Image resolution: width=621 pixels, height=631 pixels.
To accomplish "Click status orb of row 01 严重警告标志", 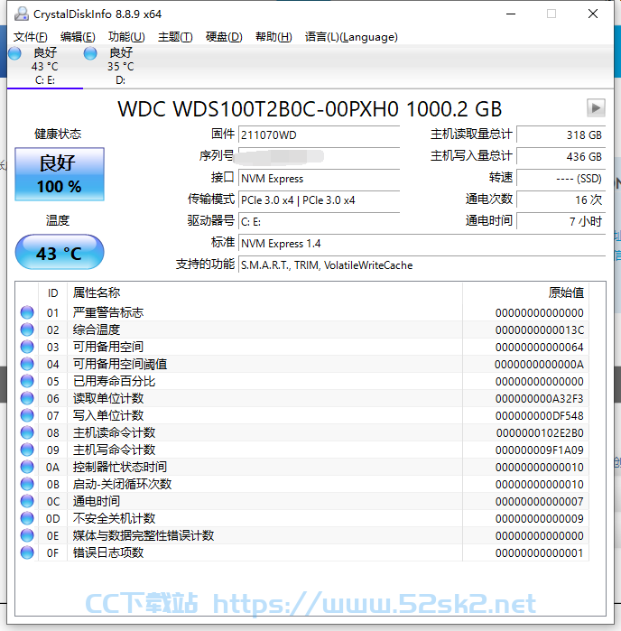I will [x=27, y=312].
